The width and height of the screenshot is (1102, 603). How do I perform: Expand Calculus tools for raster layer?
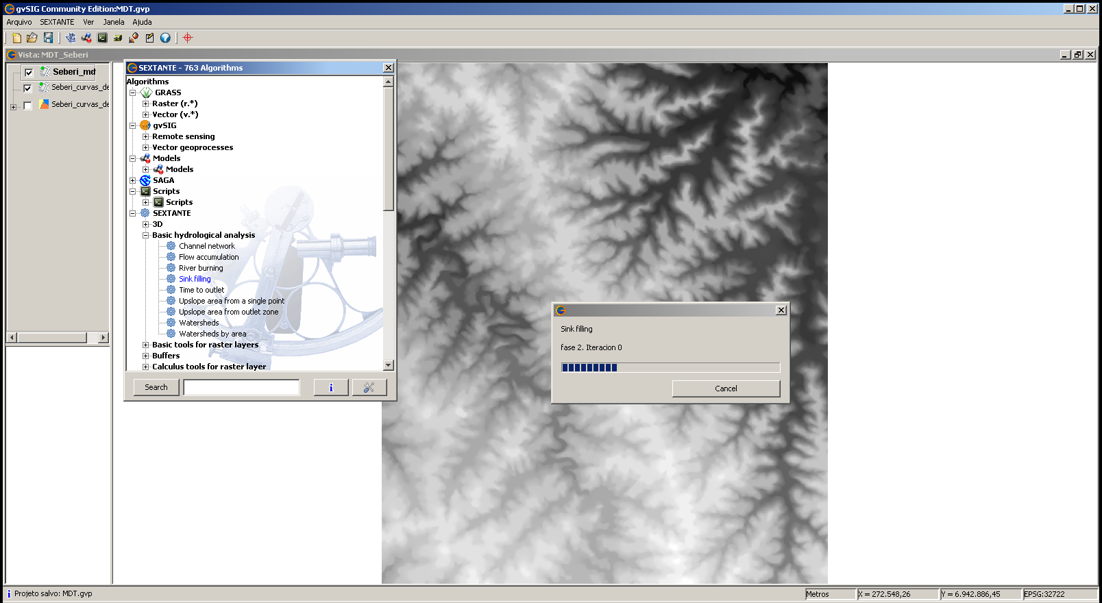coord(145,367)
